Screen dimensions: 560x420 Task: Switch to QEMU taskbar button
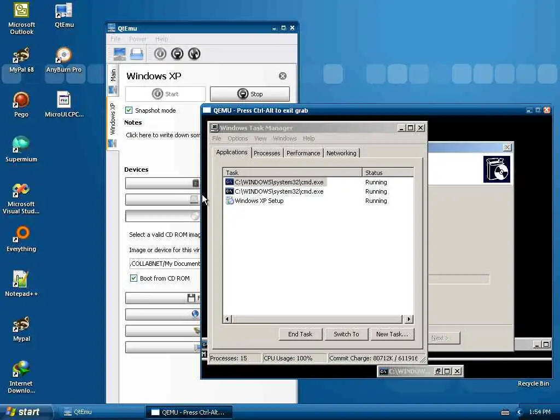189,412
